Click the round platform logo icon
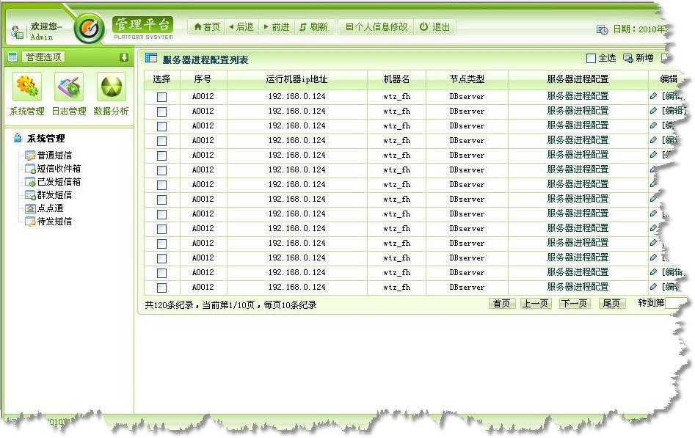The width and height of the screenshot is (695, 438). 90,29
